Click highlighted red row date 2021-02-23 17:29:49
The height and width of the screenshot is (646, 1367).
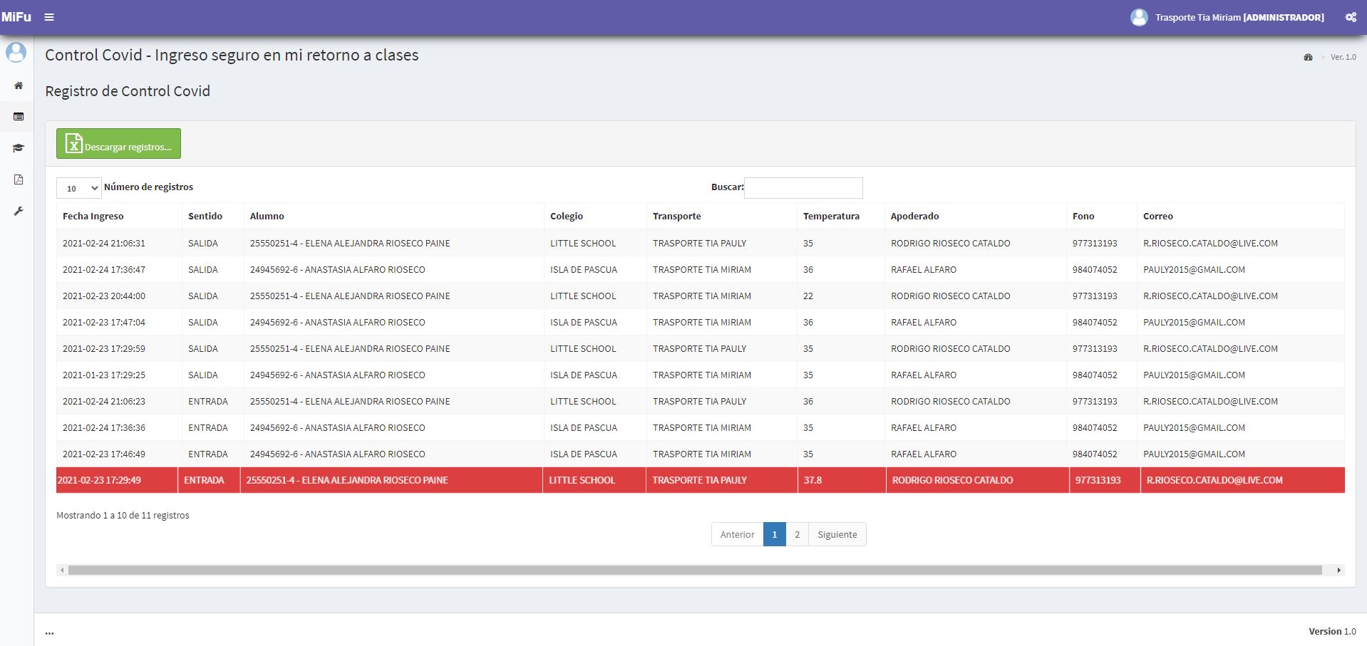tap(99, 480)
